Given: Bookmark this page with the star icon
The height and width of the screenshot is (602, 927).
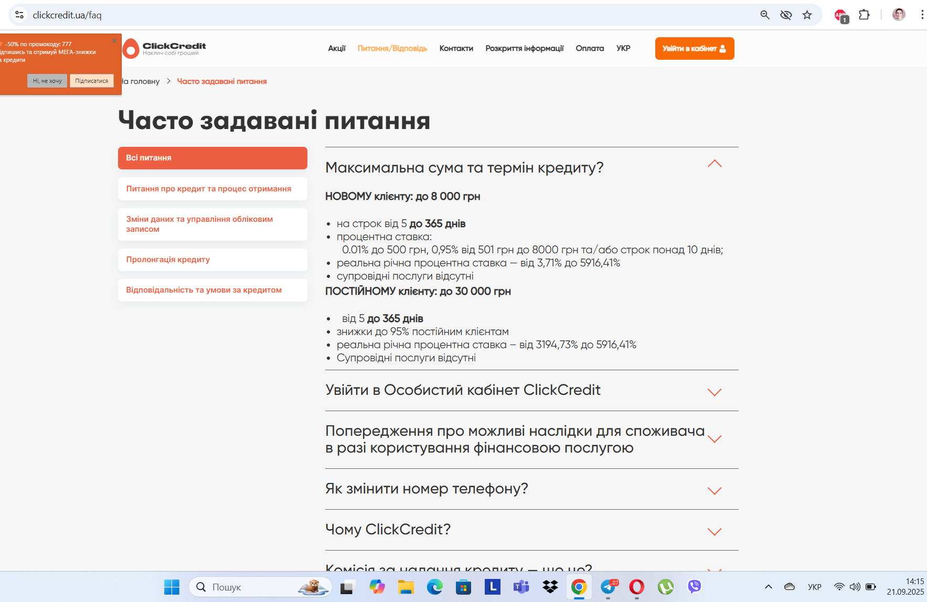Looking at the screenshot, I should 807,15.
